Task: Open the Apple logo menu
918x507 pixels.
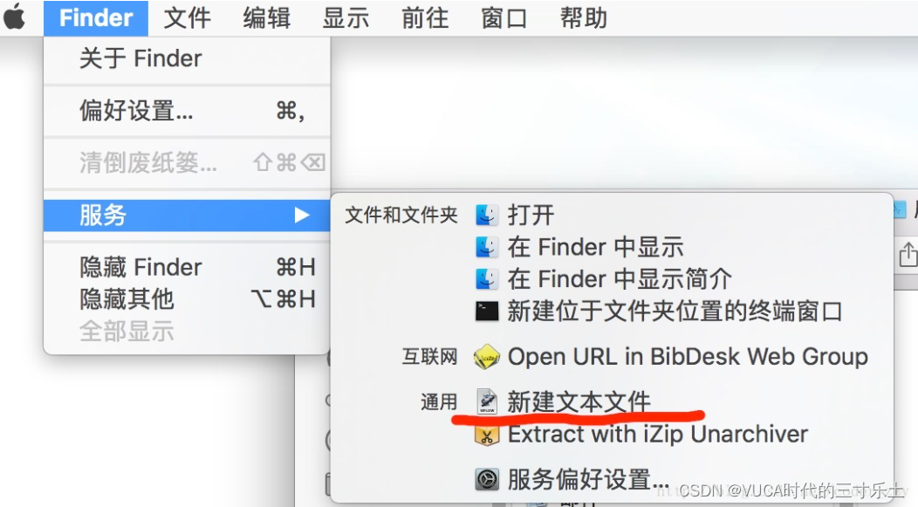Action: [15, 17]
